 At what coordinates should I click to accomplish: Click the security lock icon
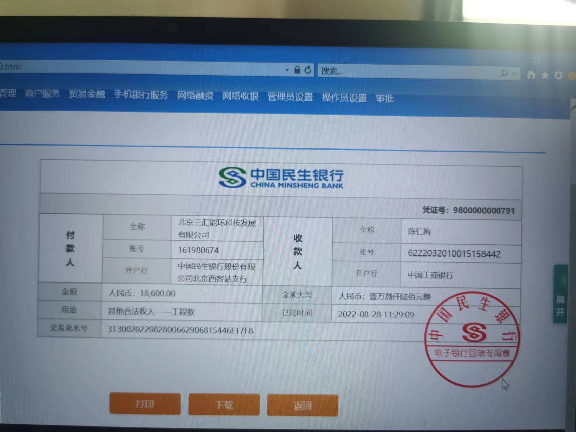coord(297,70)
